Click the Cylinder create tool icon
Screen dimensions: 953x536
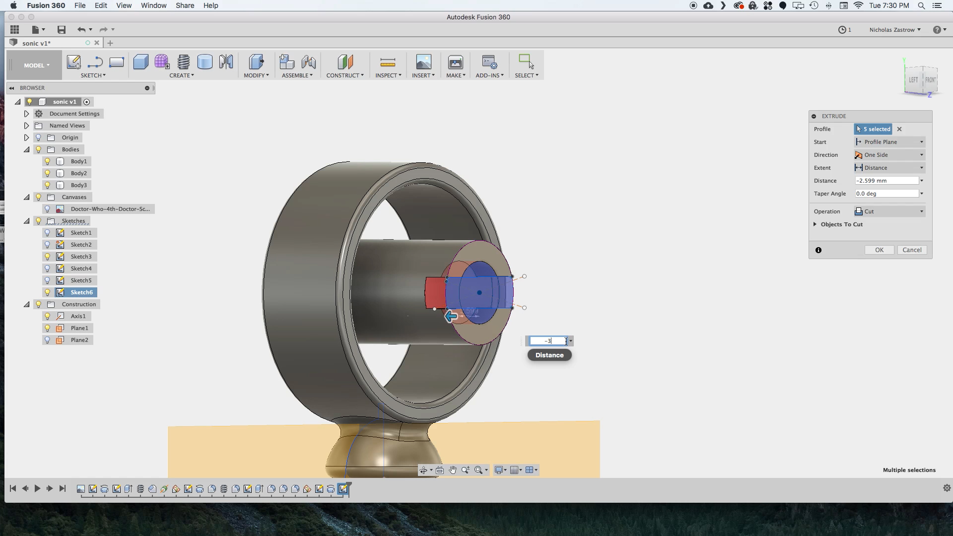[204, 62]
